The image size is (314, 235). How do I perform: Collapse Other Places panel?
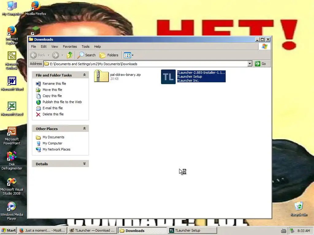click(x=84, y=129)
